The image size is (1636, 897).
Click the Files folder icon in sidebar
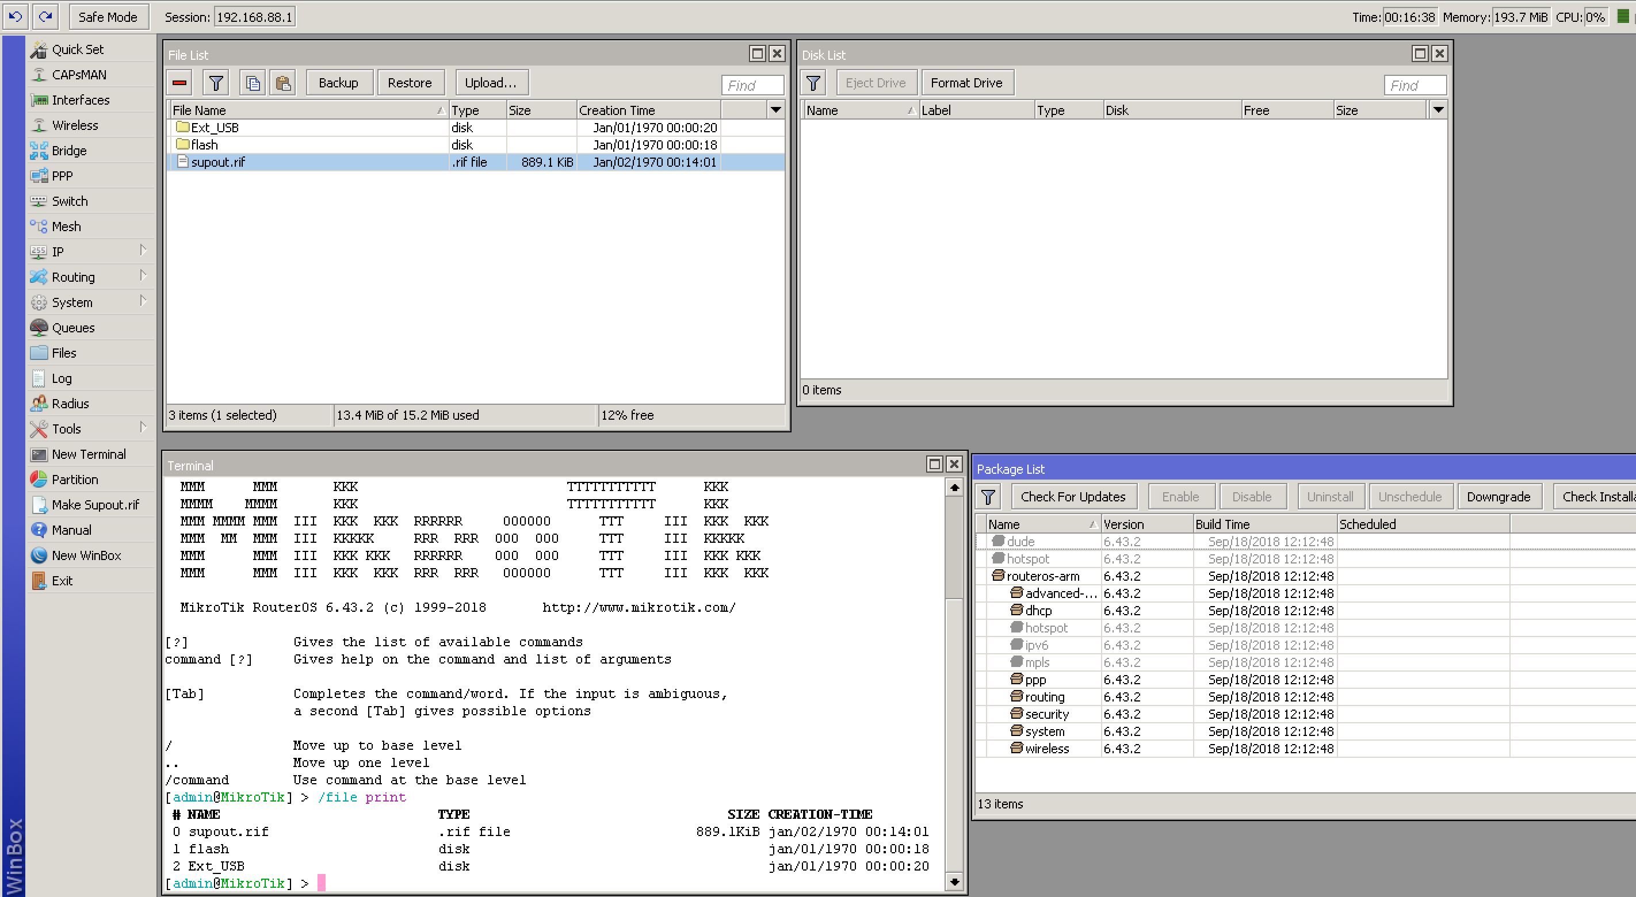tap(39, 353)
